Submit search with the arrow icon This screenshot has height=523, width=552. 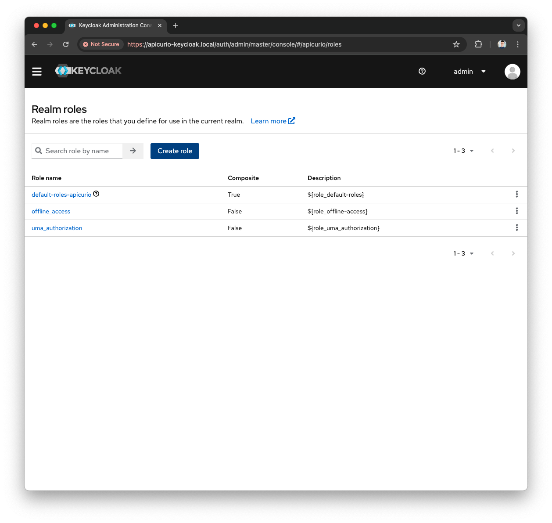133,151
